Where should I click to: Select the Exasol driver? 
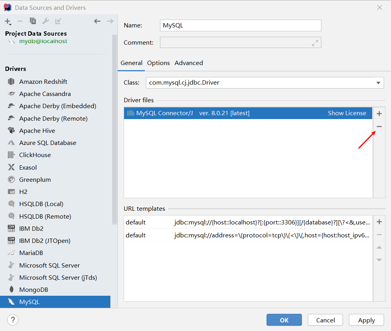(x=55, y=167)
